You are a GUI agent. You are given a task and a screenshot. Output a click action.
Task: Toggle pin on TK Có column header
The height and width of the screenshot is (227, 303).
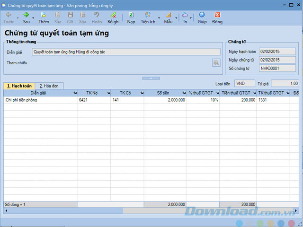tap(142, 93)
